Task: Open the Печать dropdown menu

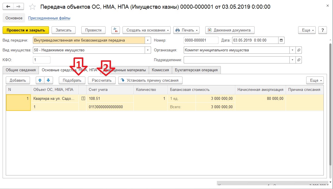Action: pos(186,30)
